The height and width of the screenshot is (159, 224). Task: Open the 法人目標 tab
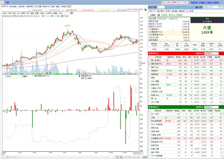(x=189, y=11)
